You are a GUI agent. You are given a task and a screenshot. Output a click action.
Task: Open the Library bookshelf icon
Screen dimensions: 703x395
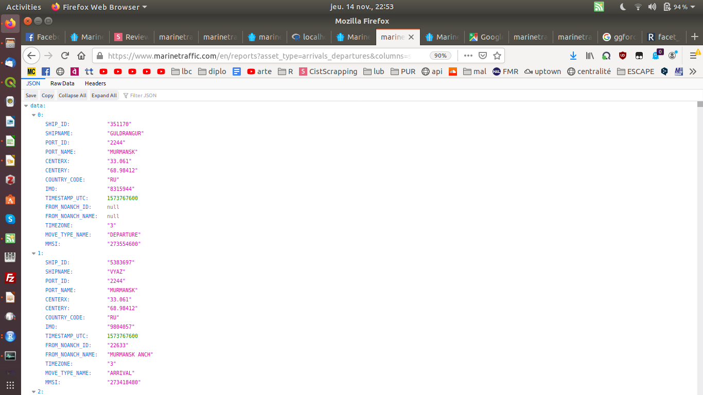[590, 56]
